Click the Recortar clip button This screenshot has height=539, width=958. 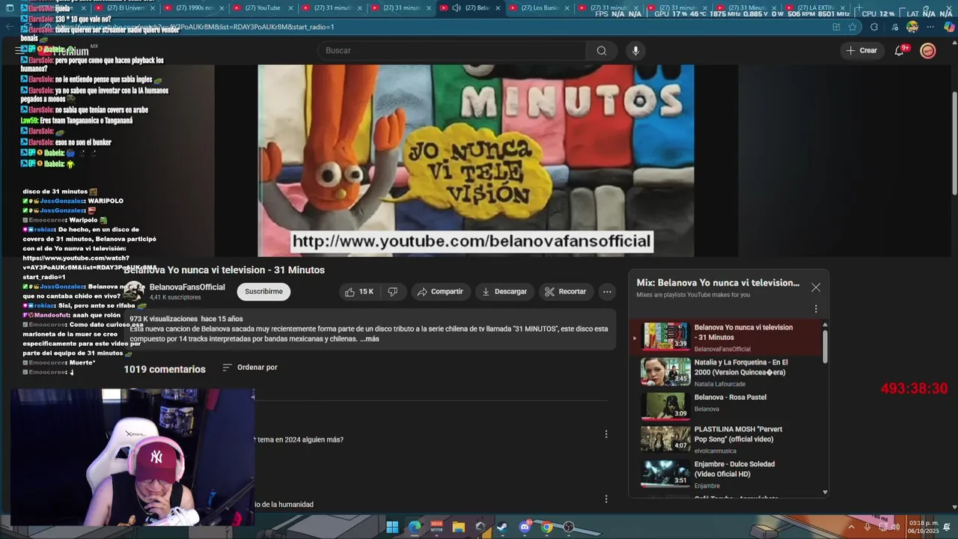pyautogui.click(x=565, y=291)
